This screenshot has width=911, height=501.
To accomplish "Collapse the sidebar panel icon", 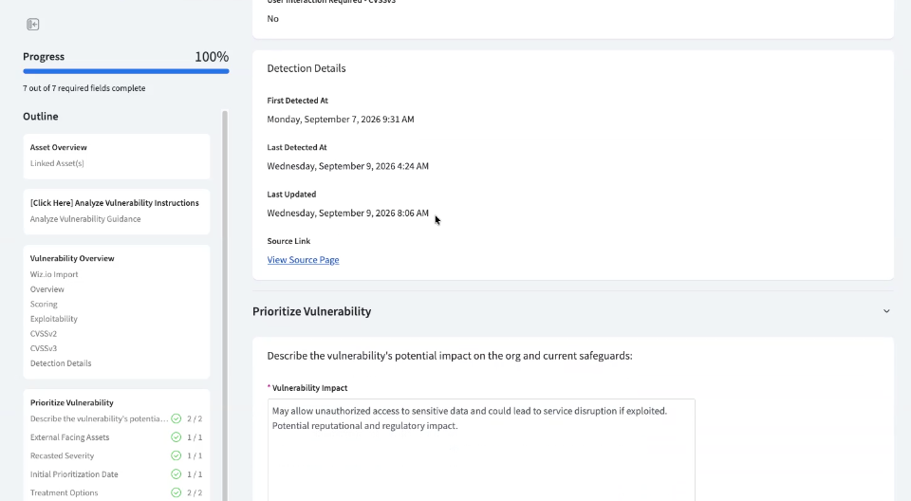I will coord(33,25).
